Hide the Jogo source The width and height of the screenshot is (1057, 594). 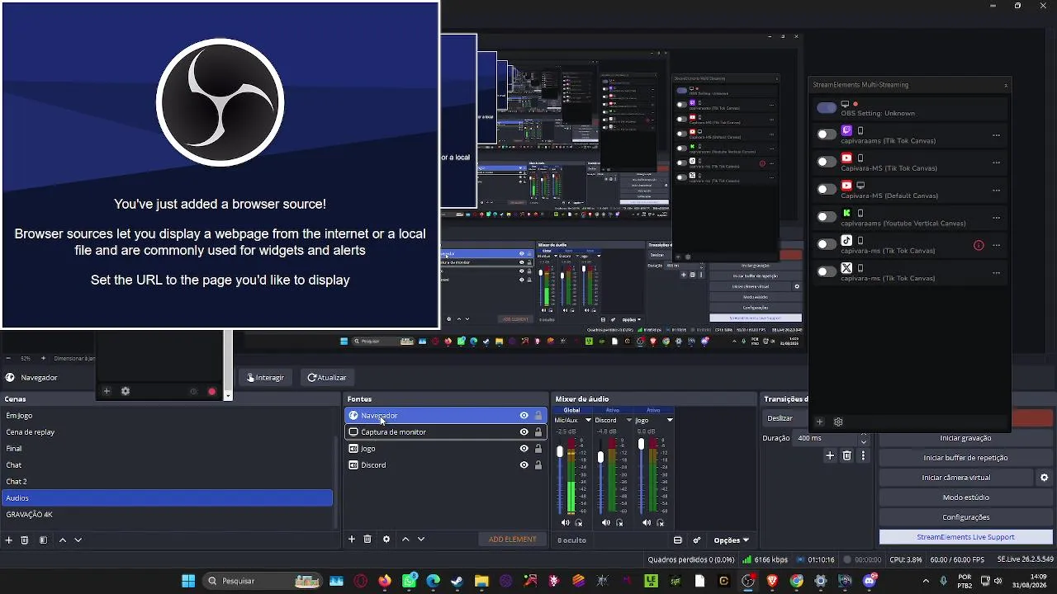pyautogui.click(x=524, y=449)
